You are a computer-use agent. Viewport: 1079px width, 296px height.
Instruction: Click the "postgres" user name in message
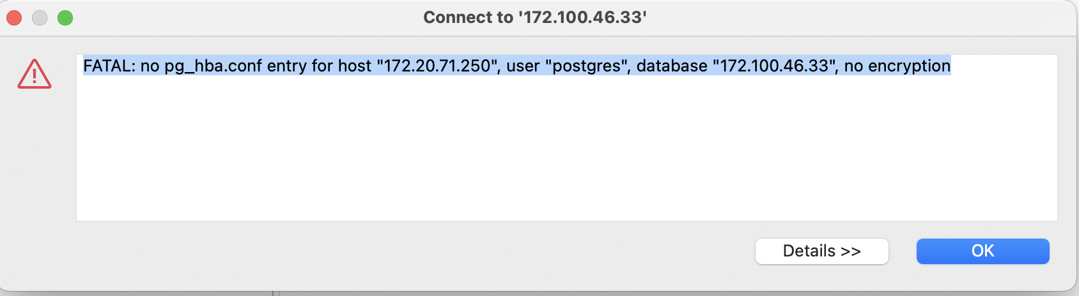tap(587, 66)
